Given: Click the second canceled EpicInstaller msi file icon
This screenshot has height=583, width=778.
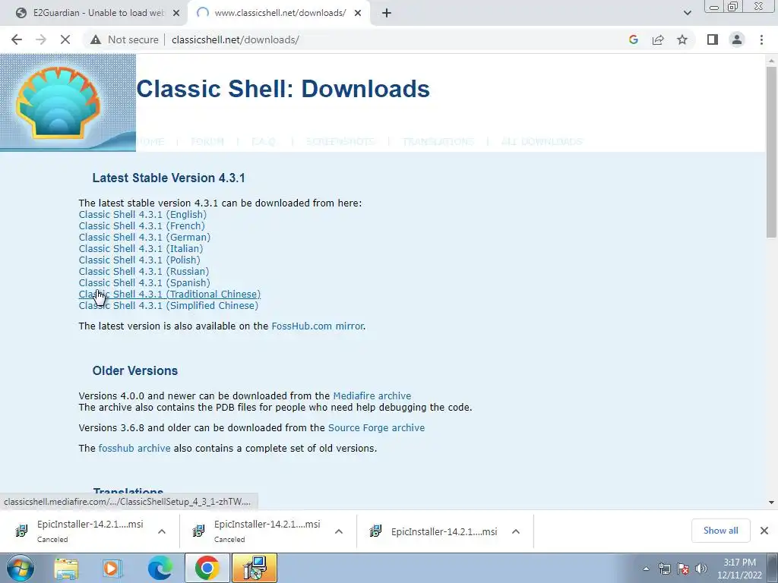Looking at the screenshot, I should pyautogui.click(x=198, y=531).
